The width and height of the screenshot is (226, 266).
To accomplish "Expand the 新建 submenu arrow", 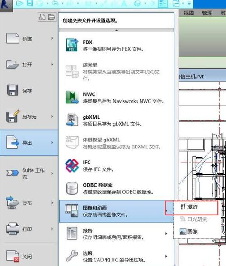I will [x=52, y=38].
